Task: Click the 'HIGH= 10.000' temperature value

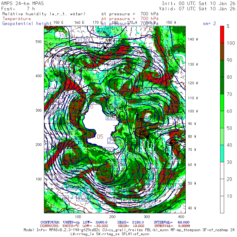Action: click(131, 226)
